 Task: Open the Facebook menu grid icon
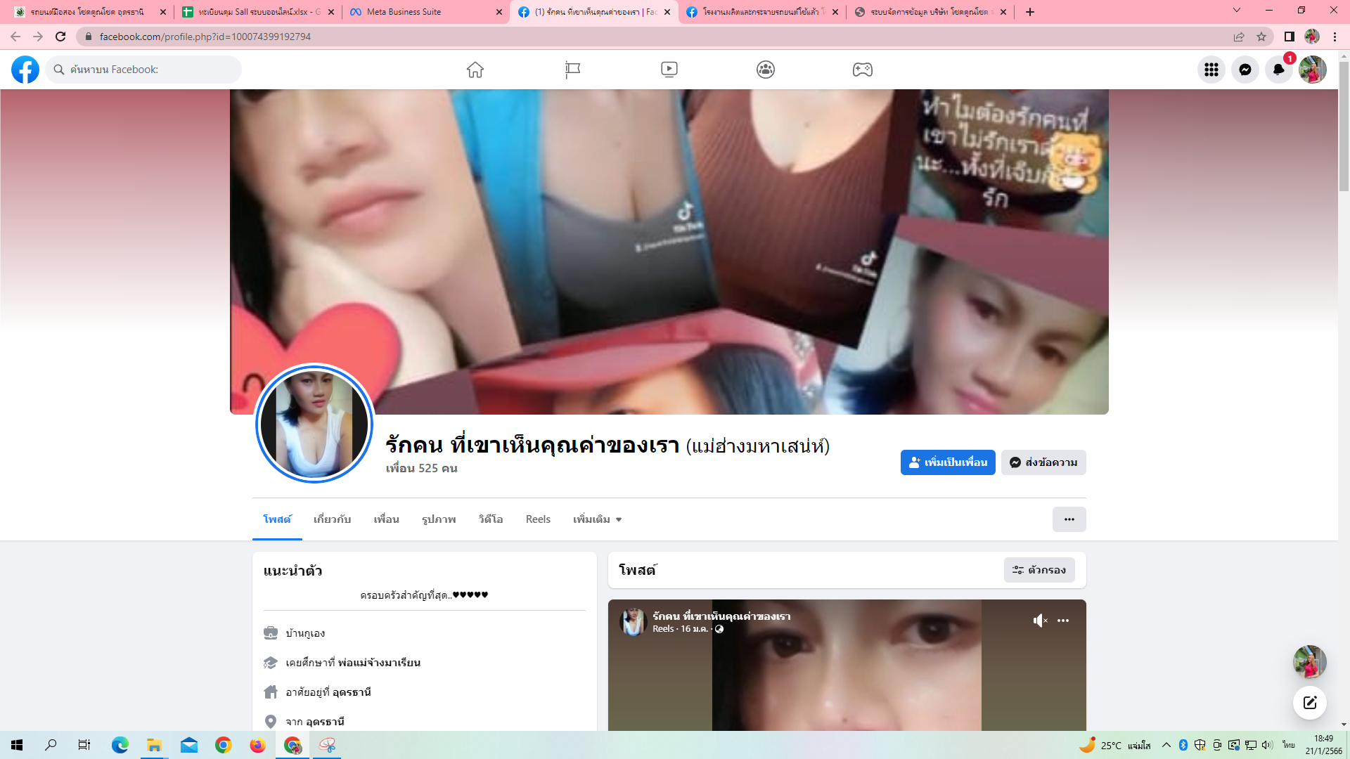1211,70
